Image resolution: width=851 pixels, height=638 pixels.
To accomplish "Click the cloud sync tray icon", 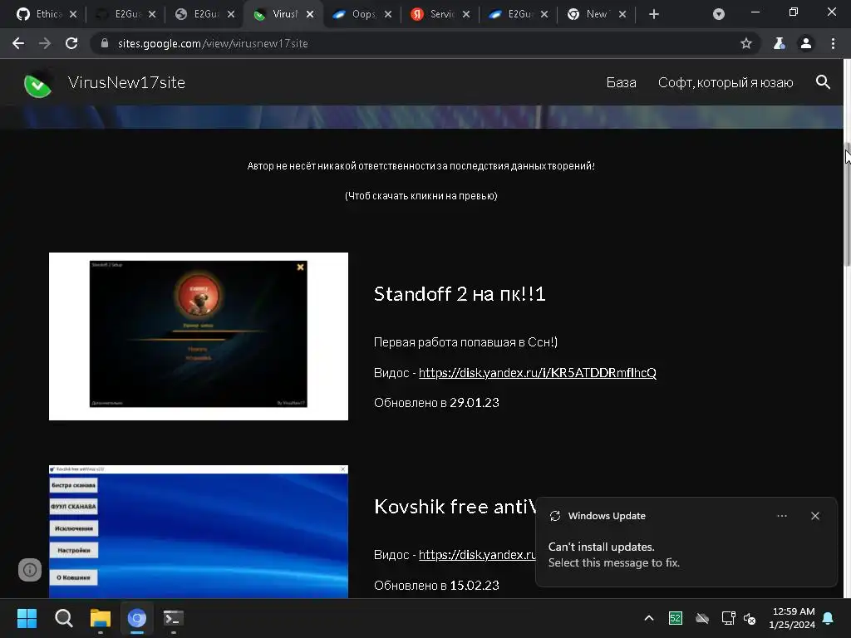I will 701,618.
